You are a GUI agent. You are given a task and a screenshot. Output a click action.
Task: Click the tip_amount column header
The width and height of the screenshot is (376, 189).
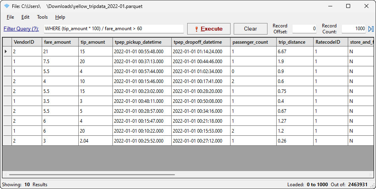click(x=95, y=42)
